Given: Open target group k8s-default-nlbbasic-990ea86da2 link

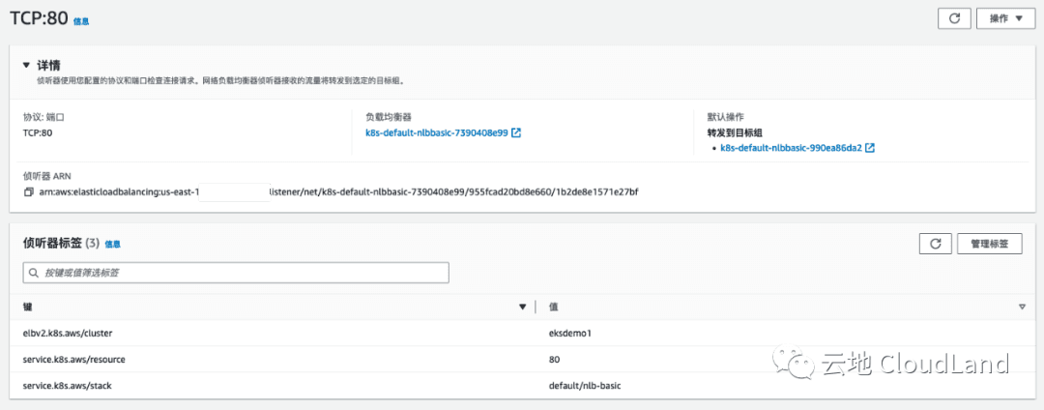Looking at the screenshot, I should tap(791, 148).
